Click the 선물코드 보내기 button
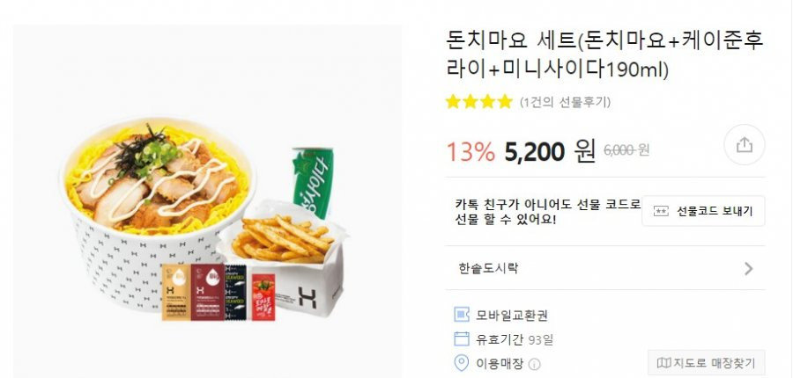This screenshot has width=793, height=378. point(703,211)
